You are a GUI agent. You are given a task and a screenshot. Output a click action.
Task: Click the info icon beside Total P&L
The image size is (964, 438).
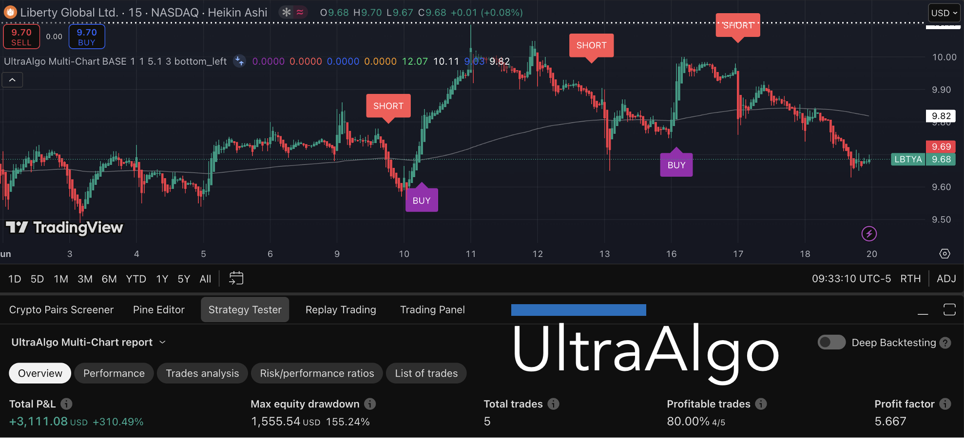coord(67,404)
